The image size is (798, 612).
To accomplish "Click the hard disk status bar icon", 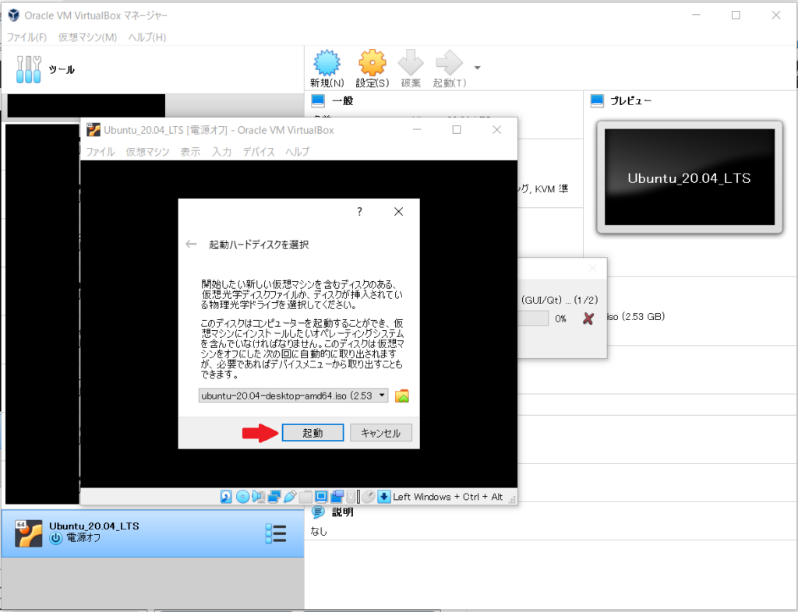I will (226, 497).
